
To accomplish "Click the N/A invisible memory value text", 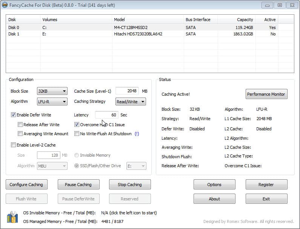I will (x=129, y=213).
